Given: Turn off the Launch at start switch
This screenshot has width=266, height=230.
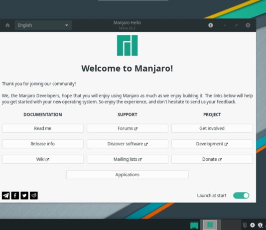Looking at the screenshot, I should tap(241, 196).
